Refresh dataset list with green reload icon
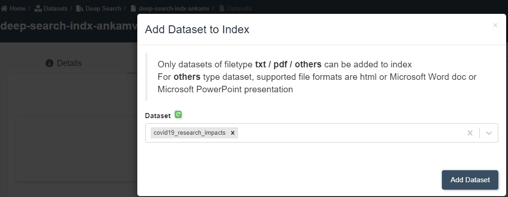 point(178,114)
